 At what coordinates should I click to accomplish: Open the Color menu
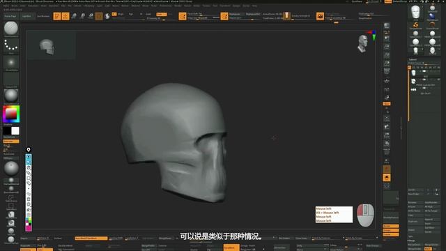[x=23, y=6]
